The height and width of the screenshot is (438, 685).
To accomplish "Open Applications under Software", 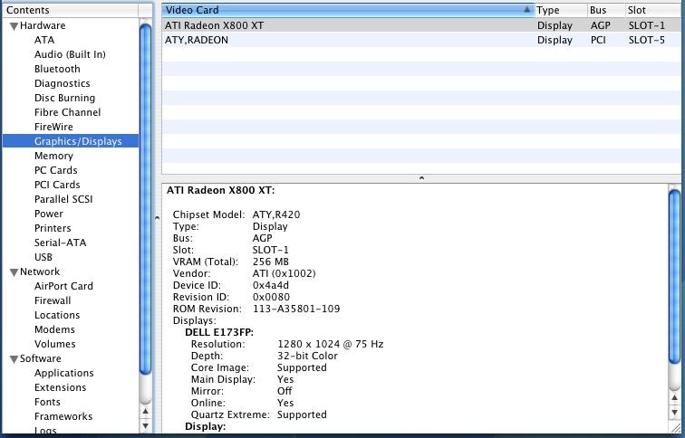I will click(x=63, y=373).
